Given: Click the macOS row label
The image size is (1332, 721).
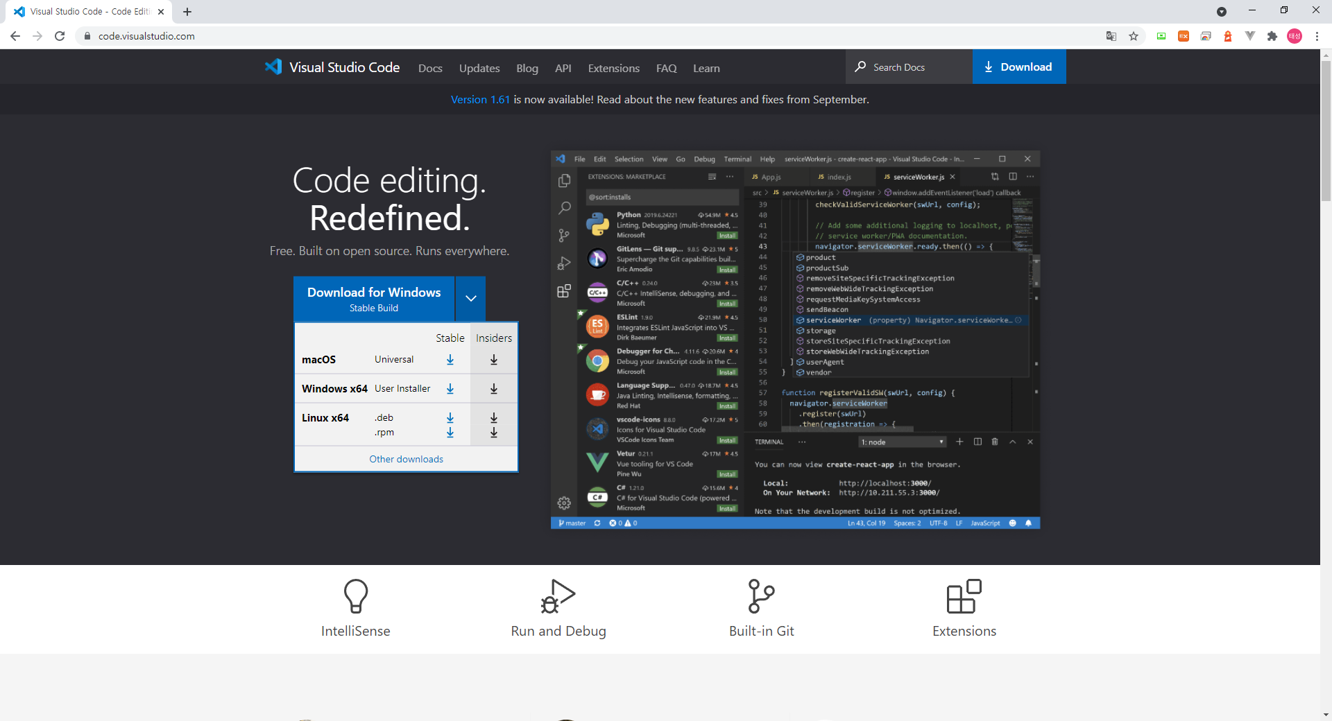Looking at the screenshot, I should [318, 359].
